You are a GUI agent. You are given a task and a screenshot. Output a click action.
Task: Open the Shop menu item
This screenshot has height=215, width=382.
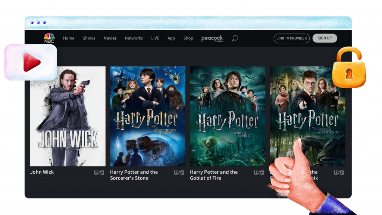point(188,38)
